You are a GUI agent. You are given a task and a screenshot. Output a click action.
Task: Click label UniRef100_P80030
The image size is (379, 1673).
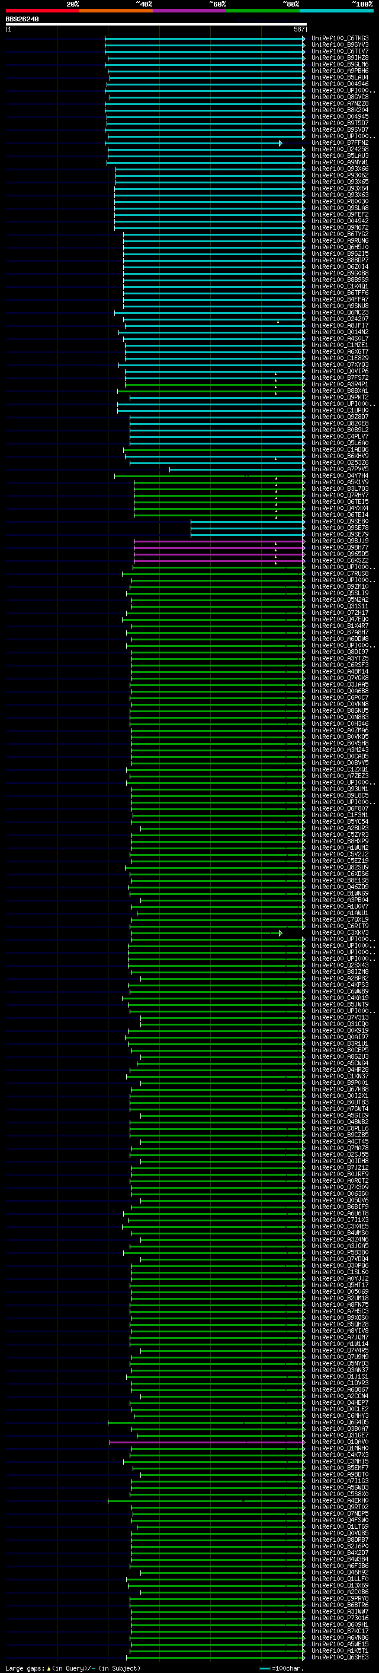tap(340, 201)
